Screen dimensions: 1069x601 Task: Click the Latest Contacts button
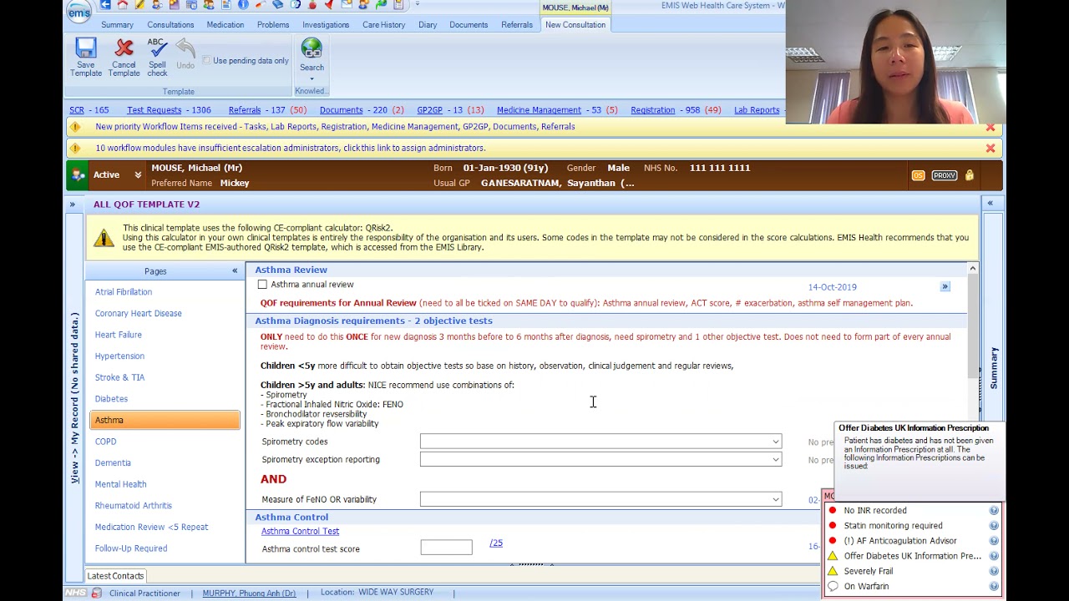(115, 576)
